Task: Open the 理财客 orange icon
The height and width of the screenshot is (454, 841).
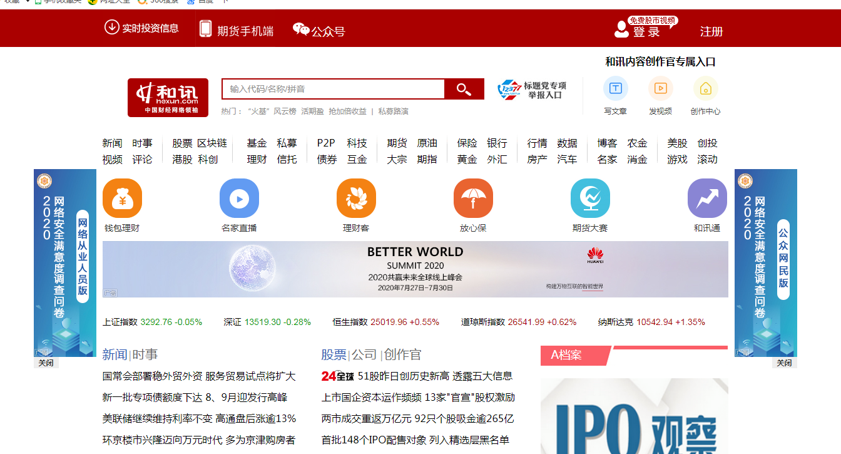Action: (356, 199)
